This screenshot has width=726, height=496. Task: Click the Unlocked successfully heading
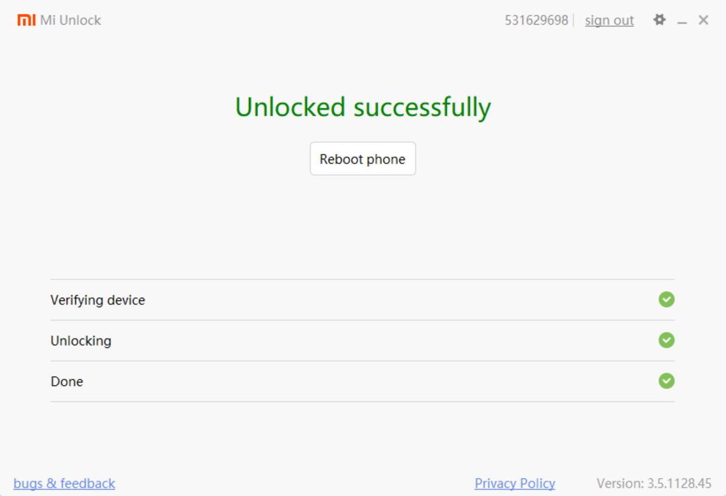pyautogui.click(x=362, y=107)
